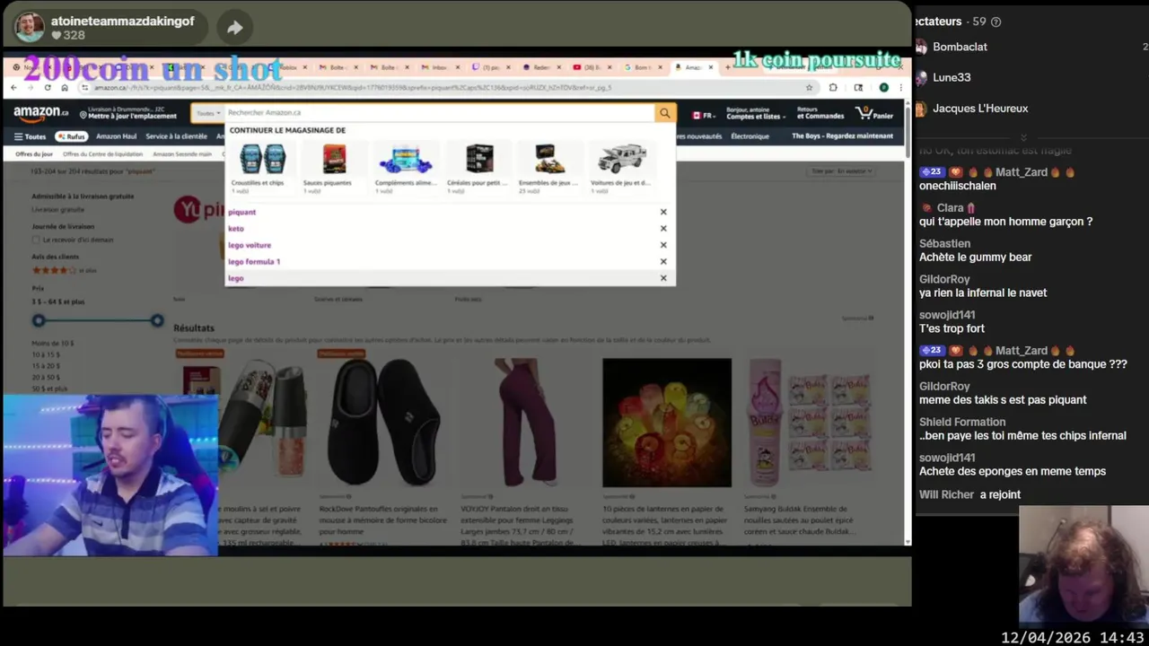Open Retours et Commandes
1149x646 pixels.
[820, 113]
